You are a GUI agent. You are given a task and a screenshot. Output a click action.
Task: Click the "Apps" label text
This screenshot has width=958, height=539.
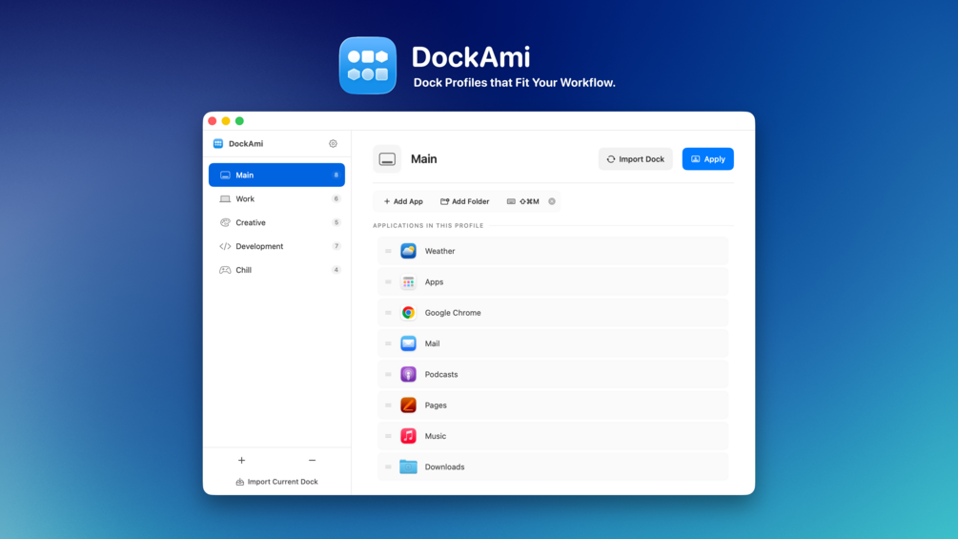tap(434, 281)
